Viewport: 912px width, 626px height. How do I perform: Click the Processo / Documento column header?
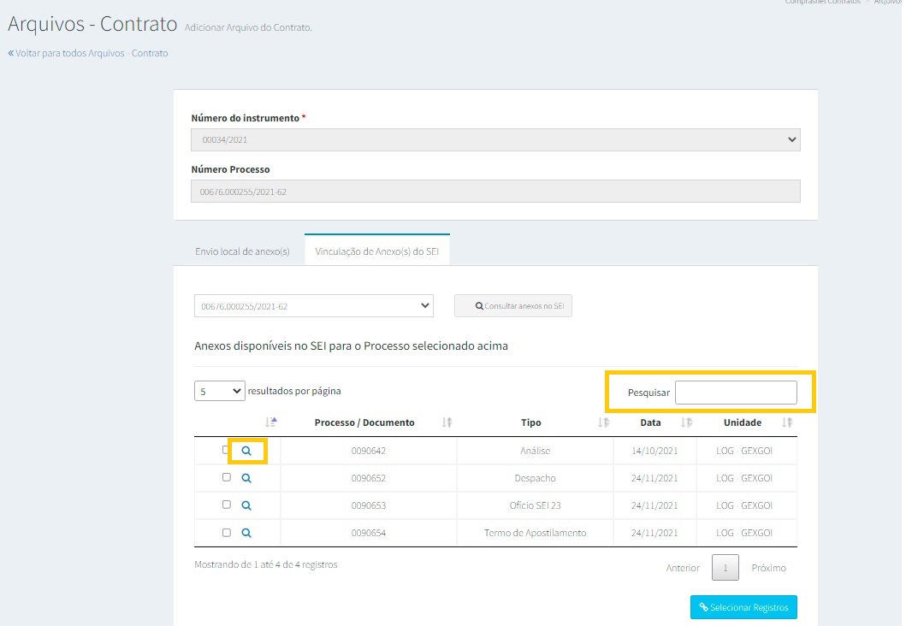(x=364, y=422)
